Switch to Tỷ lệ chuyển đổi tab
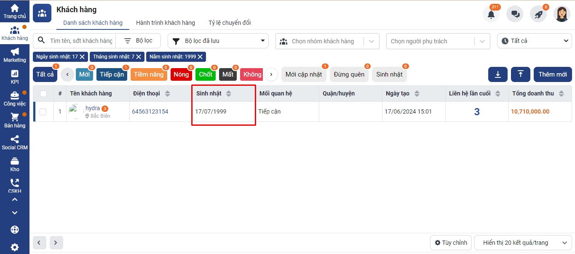Viewport: 575px width, 254px height. 230,23
